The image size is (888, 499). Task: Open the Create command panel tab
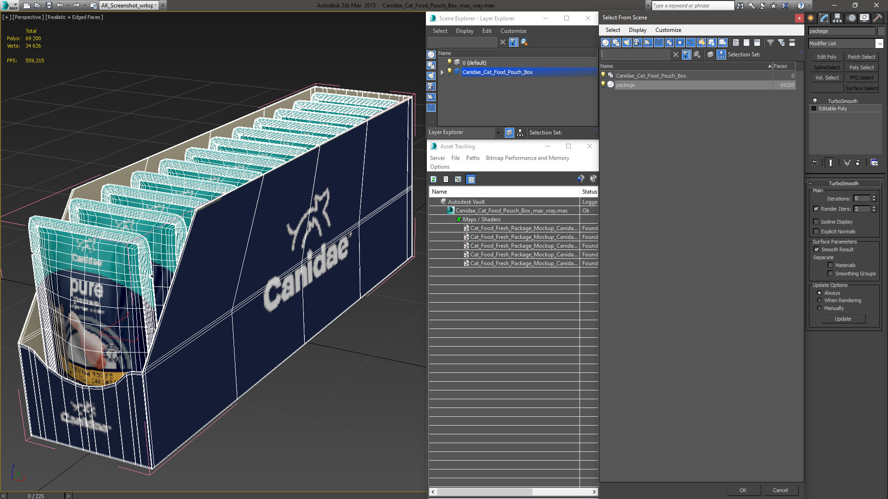(x=811, y=18)
